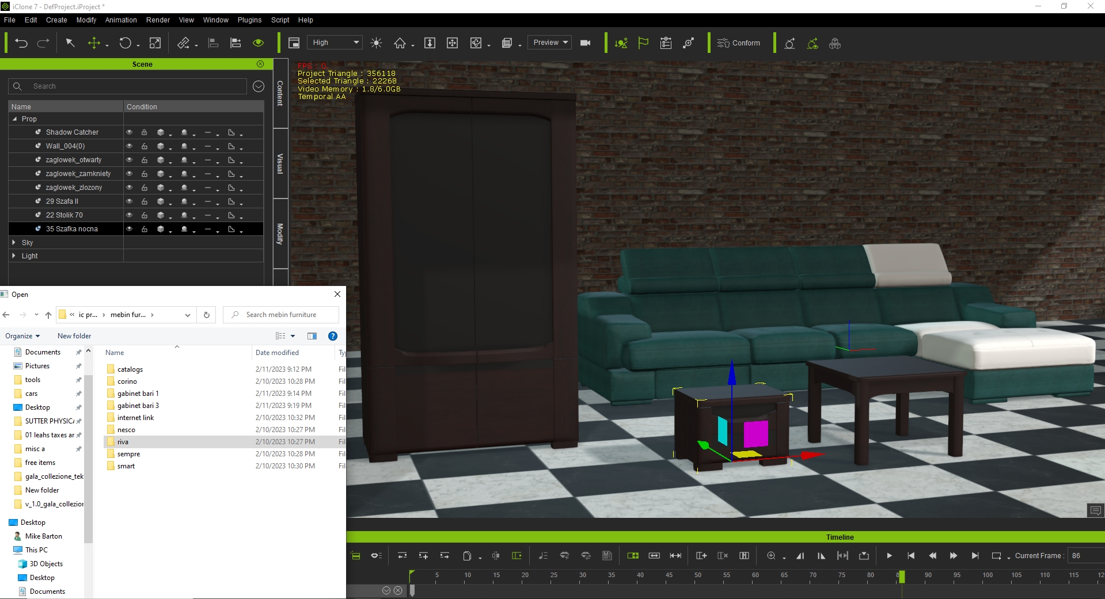Jump to the timeline start frame
Screen dimensions: 1105x599
point(911,555)
